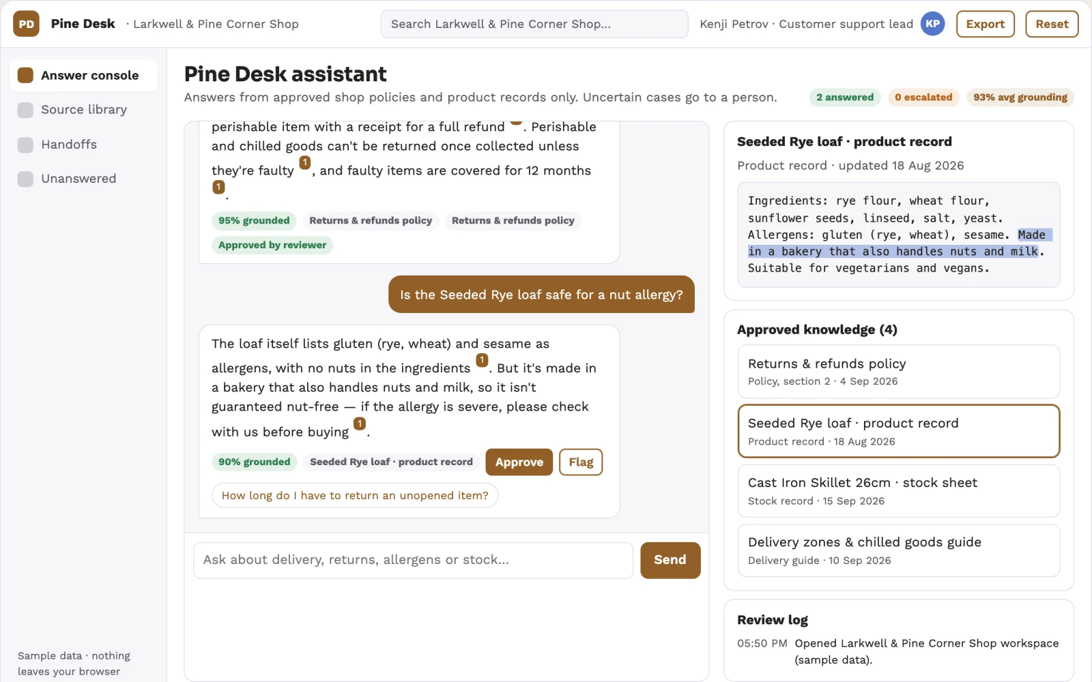Click the Handoffs sidebar icon

pyautogui.click(x=25, y=145)
